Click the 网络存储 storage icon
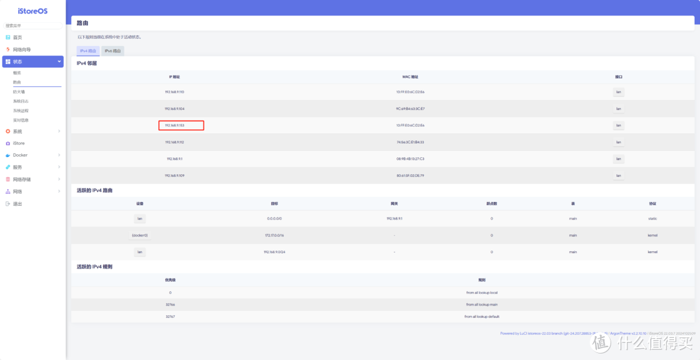700x360 pixels. 8,179
